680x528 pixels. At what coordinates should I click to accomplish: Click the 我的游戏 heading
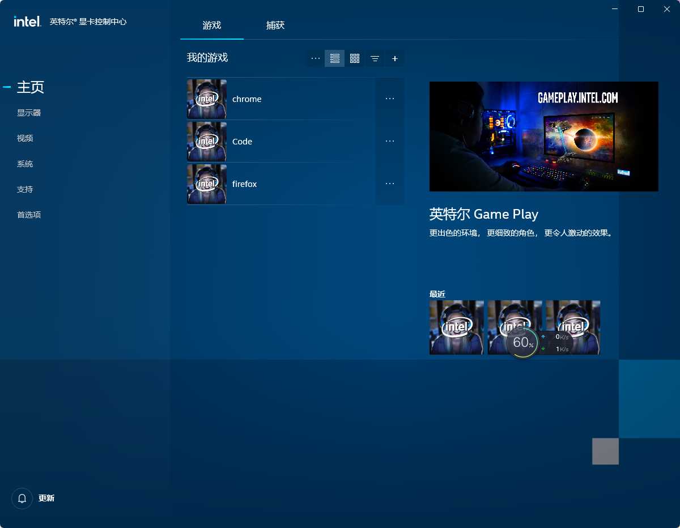point(207,58)
